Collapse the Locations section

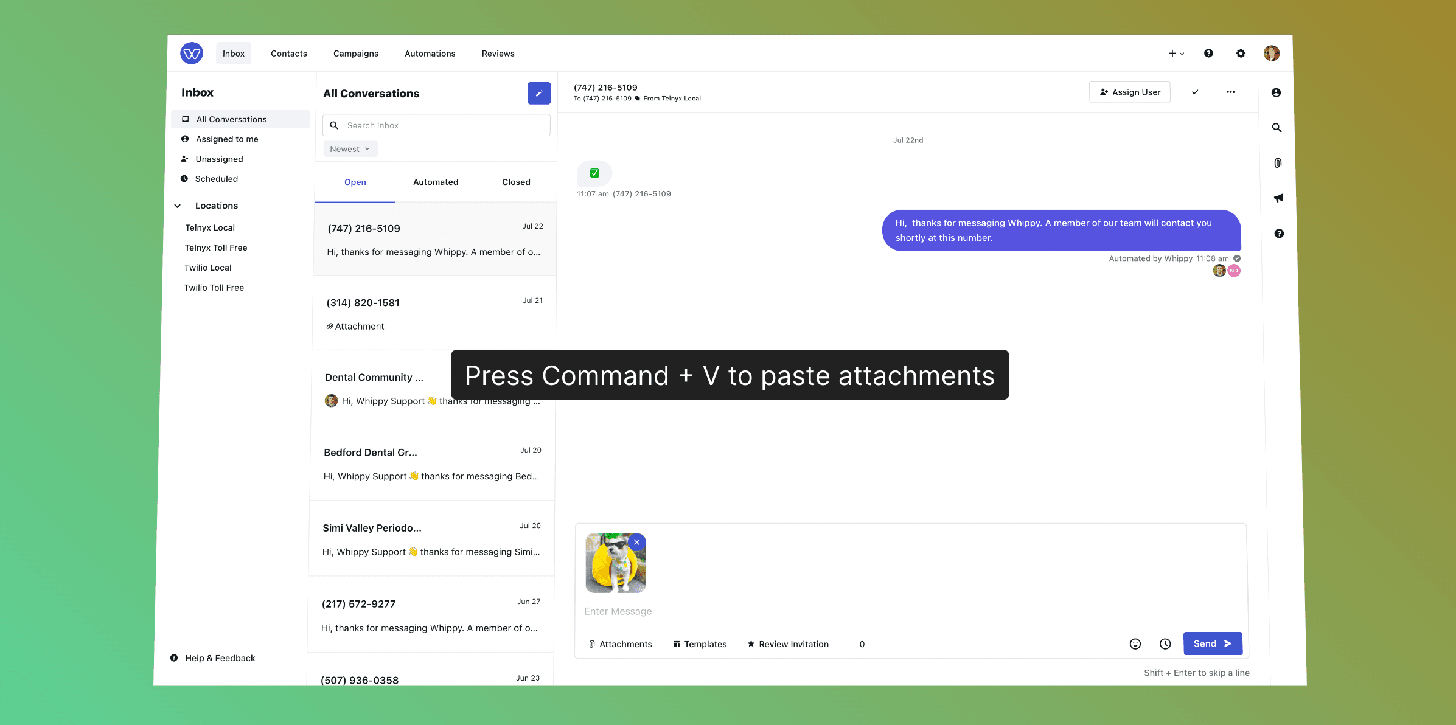(178, 206)
